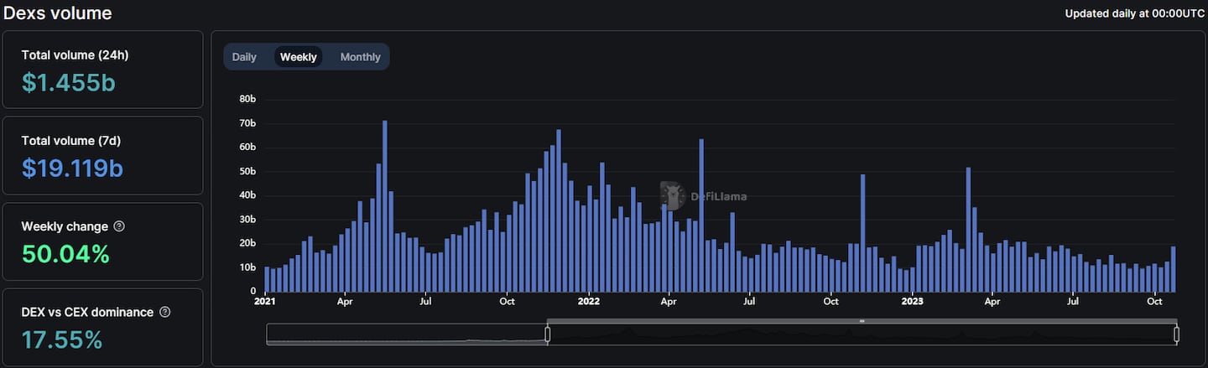Click the left handle of the time range slider
1208x368 pixels.
tap(547, 334)
